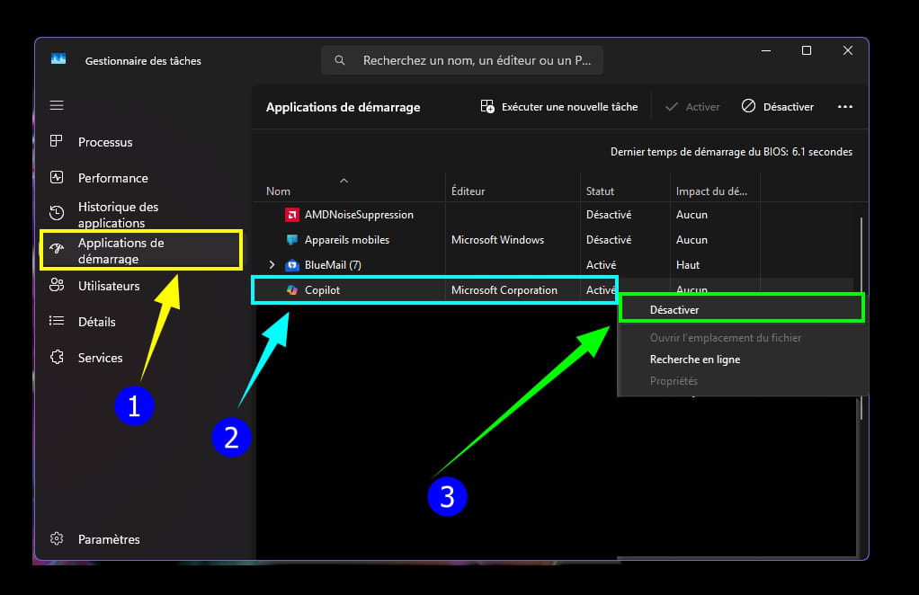The height and width of the screenshot is (595, 919).
Task: Expand the BlueMail (7) group
Action: 272,265
